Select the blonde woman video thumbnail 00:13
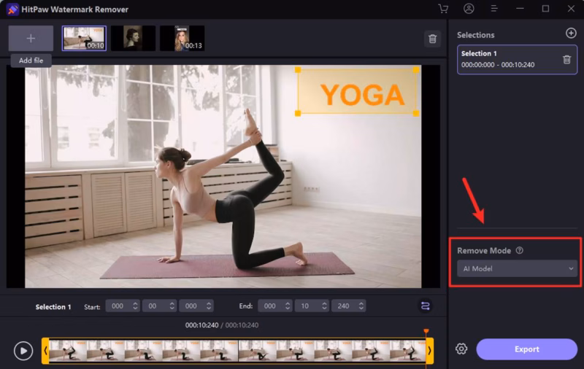Screen dimensions: 584x369 tap(182, 39)
